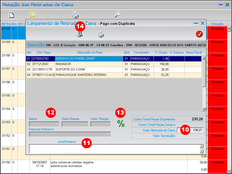Click the Justificativa text area
The width and height of the screenshot is (232, 174).
coord(114,149)
